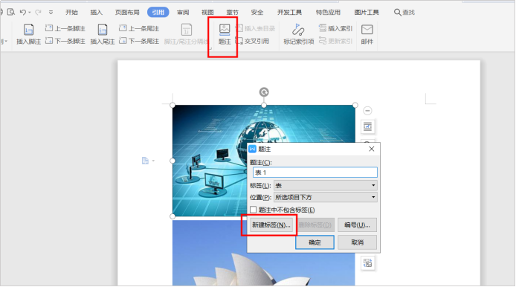Enable the 题注中不包含标签 checkbox
The width and height of the screenshot is (516, 287).
coord(253,210)
